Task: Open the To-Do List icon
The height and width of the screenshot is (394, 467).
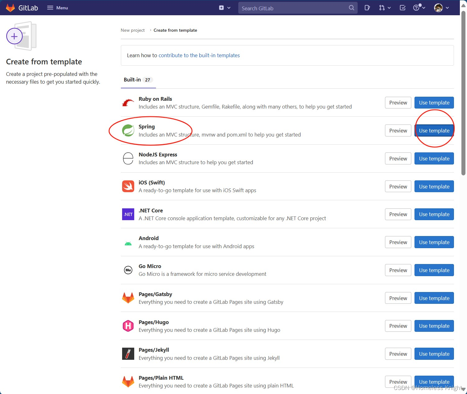Action: point(402,8)
